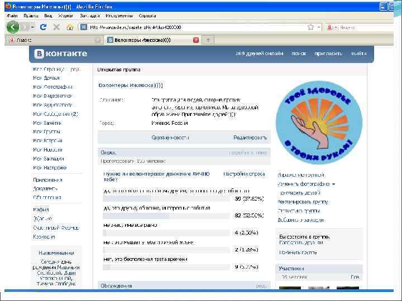Image resolution: width=402 pixels, height=301 pixels.
Task: Open the Вид menu
Action: point(48,16)
